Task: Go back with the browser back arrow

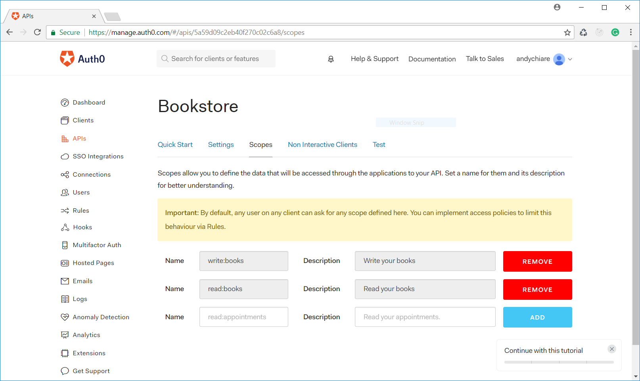Action: pyautogui.click(x=10, y=32)
